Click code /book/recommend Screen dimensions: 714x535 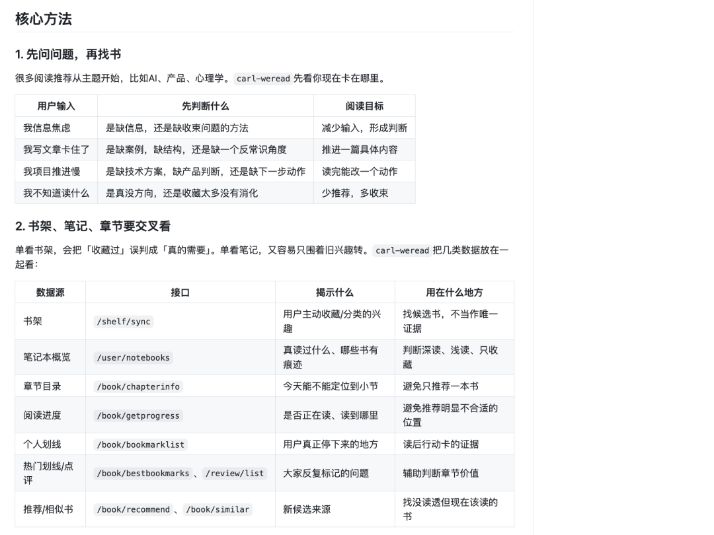[x=133, y=509]
